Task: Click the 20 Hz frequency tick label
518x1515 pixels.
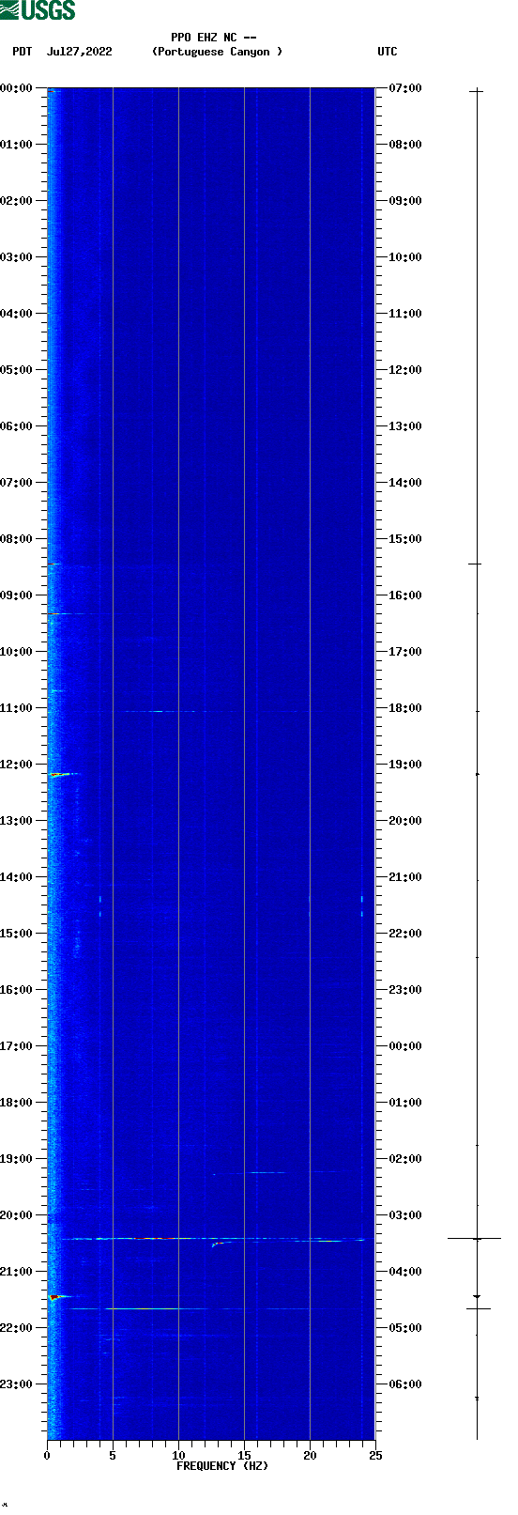Action: (x=310, y=1456)
